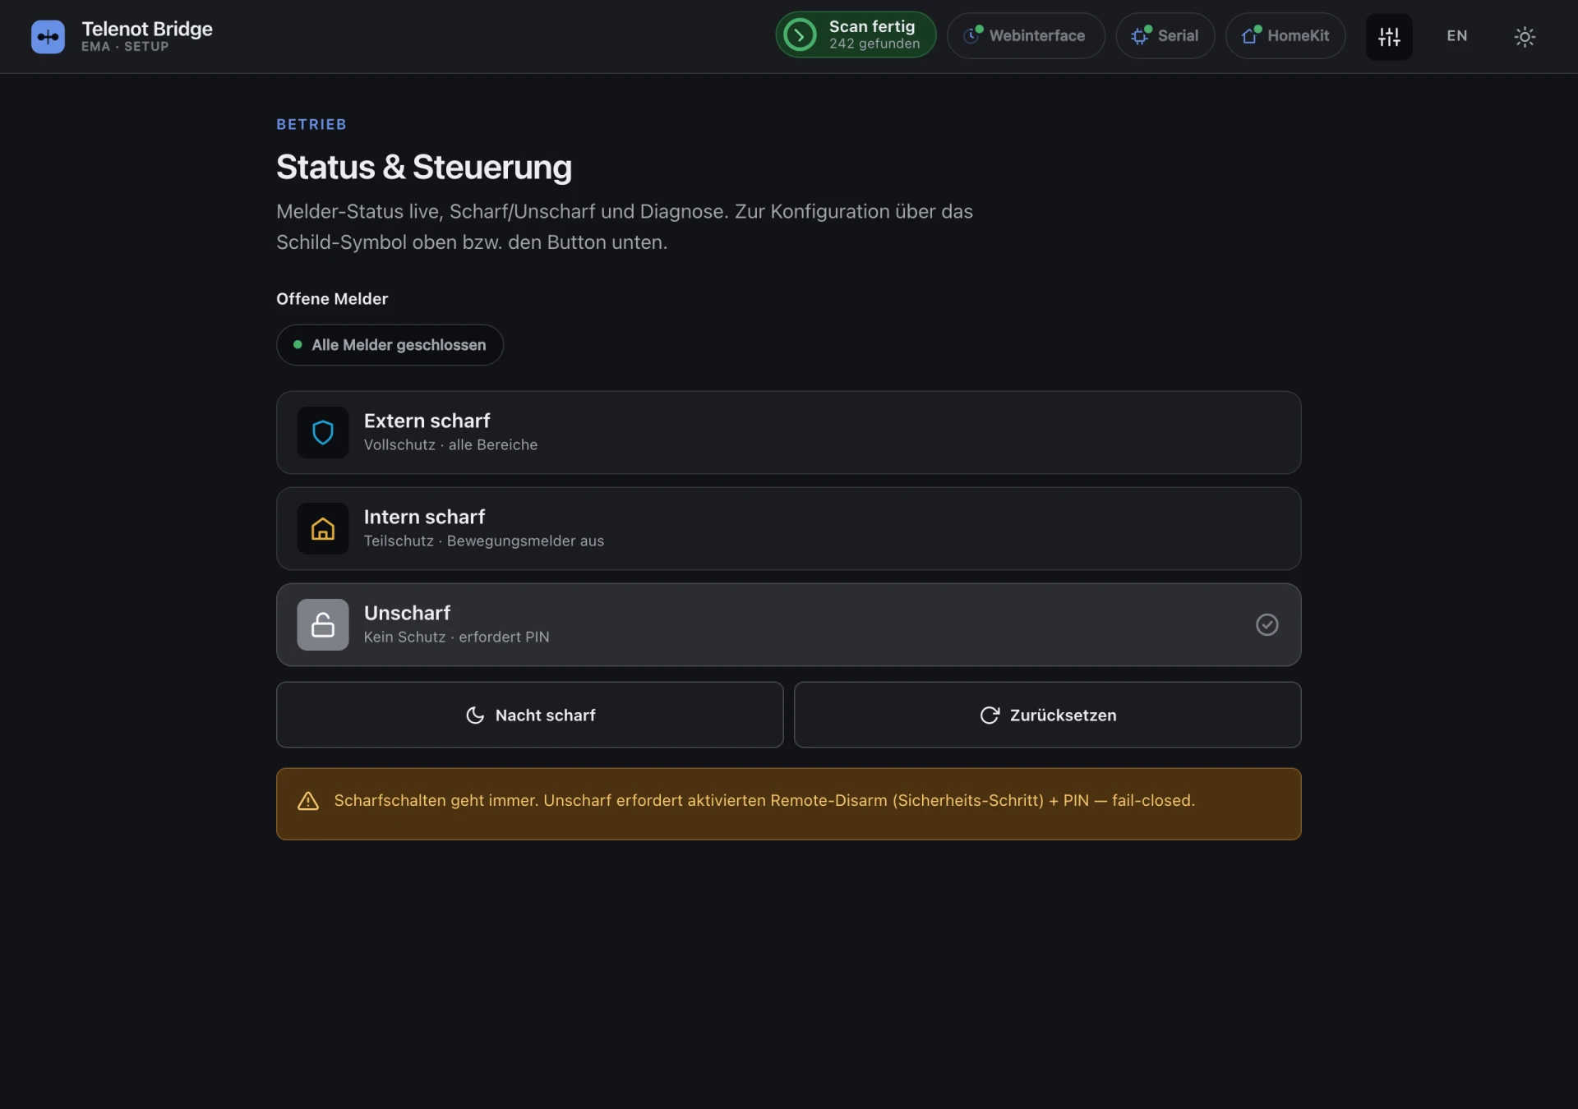
Task: Click the warning triangle icon
Action: pos(308,801)
